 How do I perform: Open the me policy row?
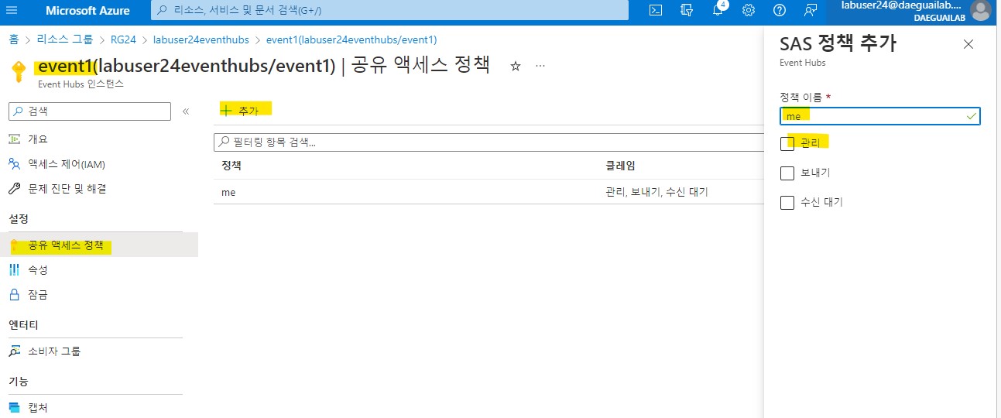point(489,192)
